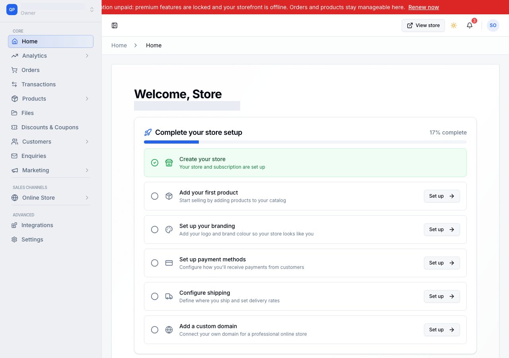Click Set up for Add a custom domain
Image resolution: width=509 pixels, height=358 pixels.
click(442, 330)
